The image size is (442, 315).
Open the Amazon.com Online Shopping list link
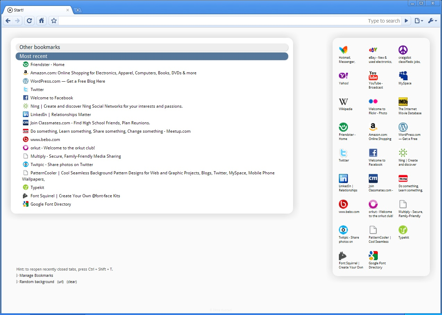click(114, 73)
